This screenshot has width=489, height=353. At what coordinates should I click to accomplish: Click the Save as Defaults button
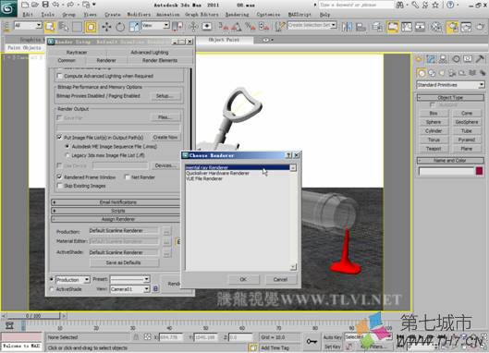(x=124, y=262)
